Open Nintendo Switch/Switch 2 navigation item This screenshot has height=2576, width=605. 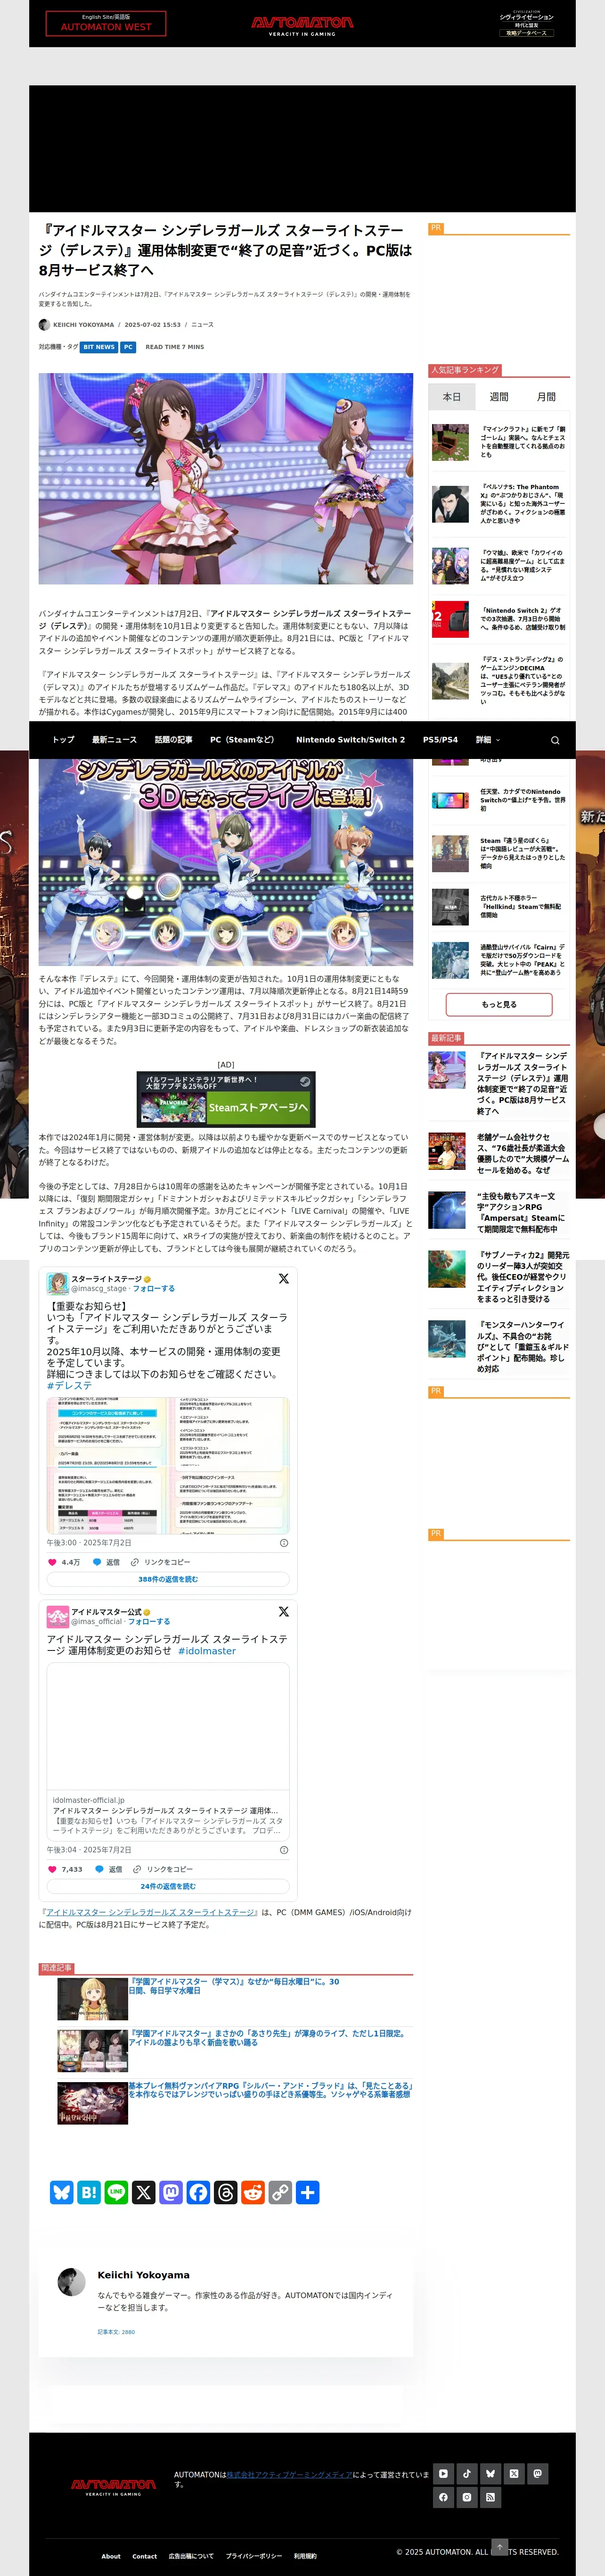[x=351, y=740]
